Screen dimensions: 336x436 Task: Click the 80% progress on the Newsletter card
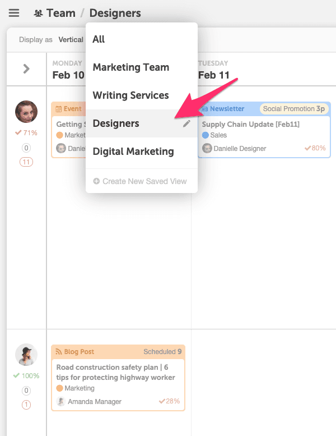pyautogui.click(x=315, y=148)
